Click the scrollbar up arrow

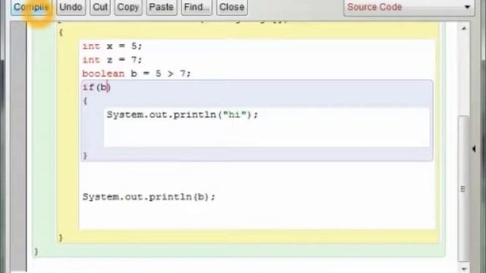[464, 29]
